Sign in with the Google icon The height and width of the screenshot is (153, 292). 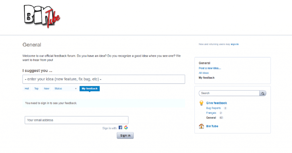point(126,128)
